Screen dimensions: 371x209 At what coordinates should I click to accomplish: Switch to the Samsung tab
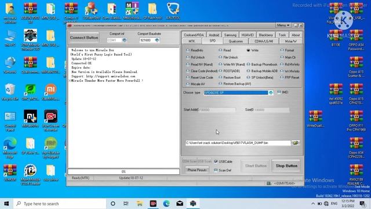pyautogui.click(x=230, y=35)
